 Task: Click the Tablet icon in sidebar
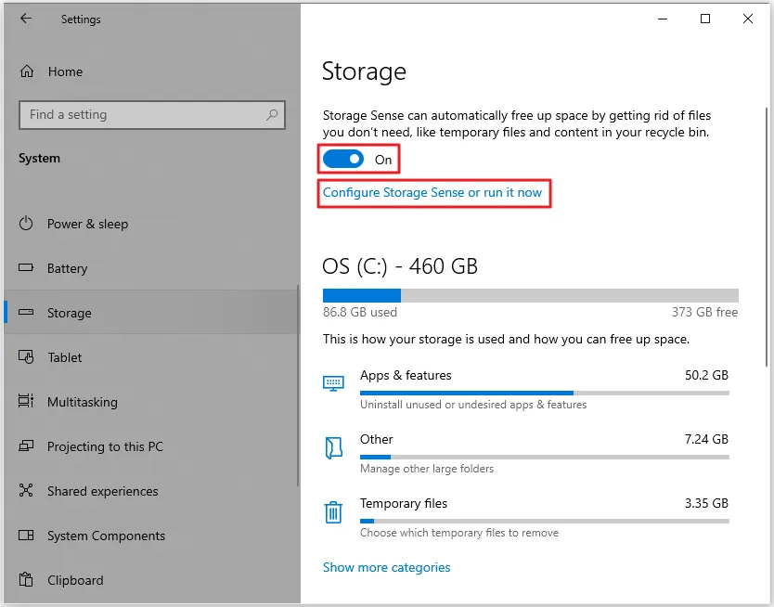click(26, 356)
